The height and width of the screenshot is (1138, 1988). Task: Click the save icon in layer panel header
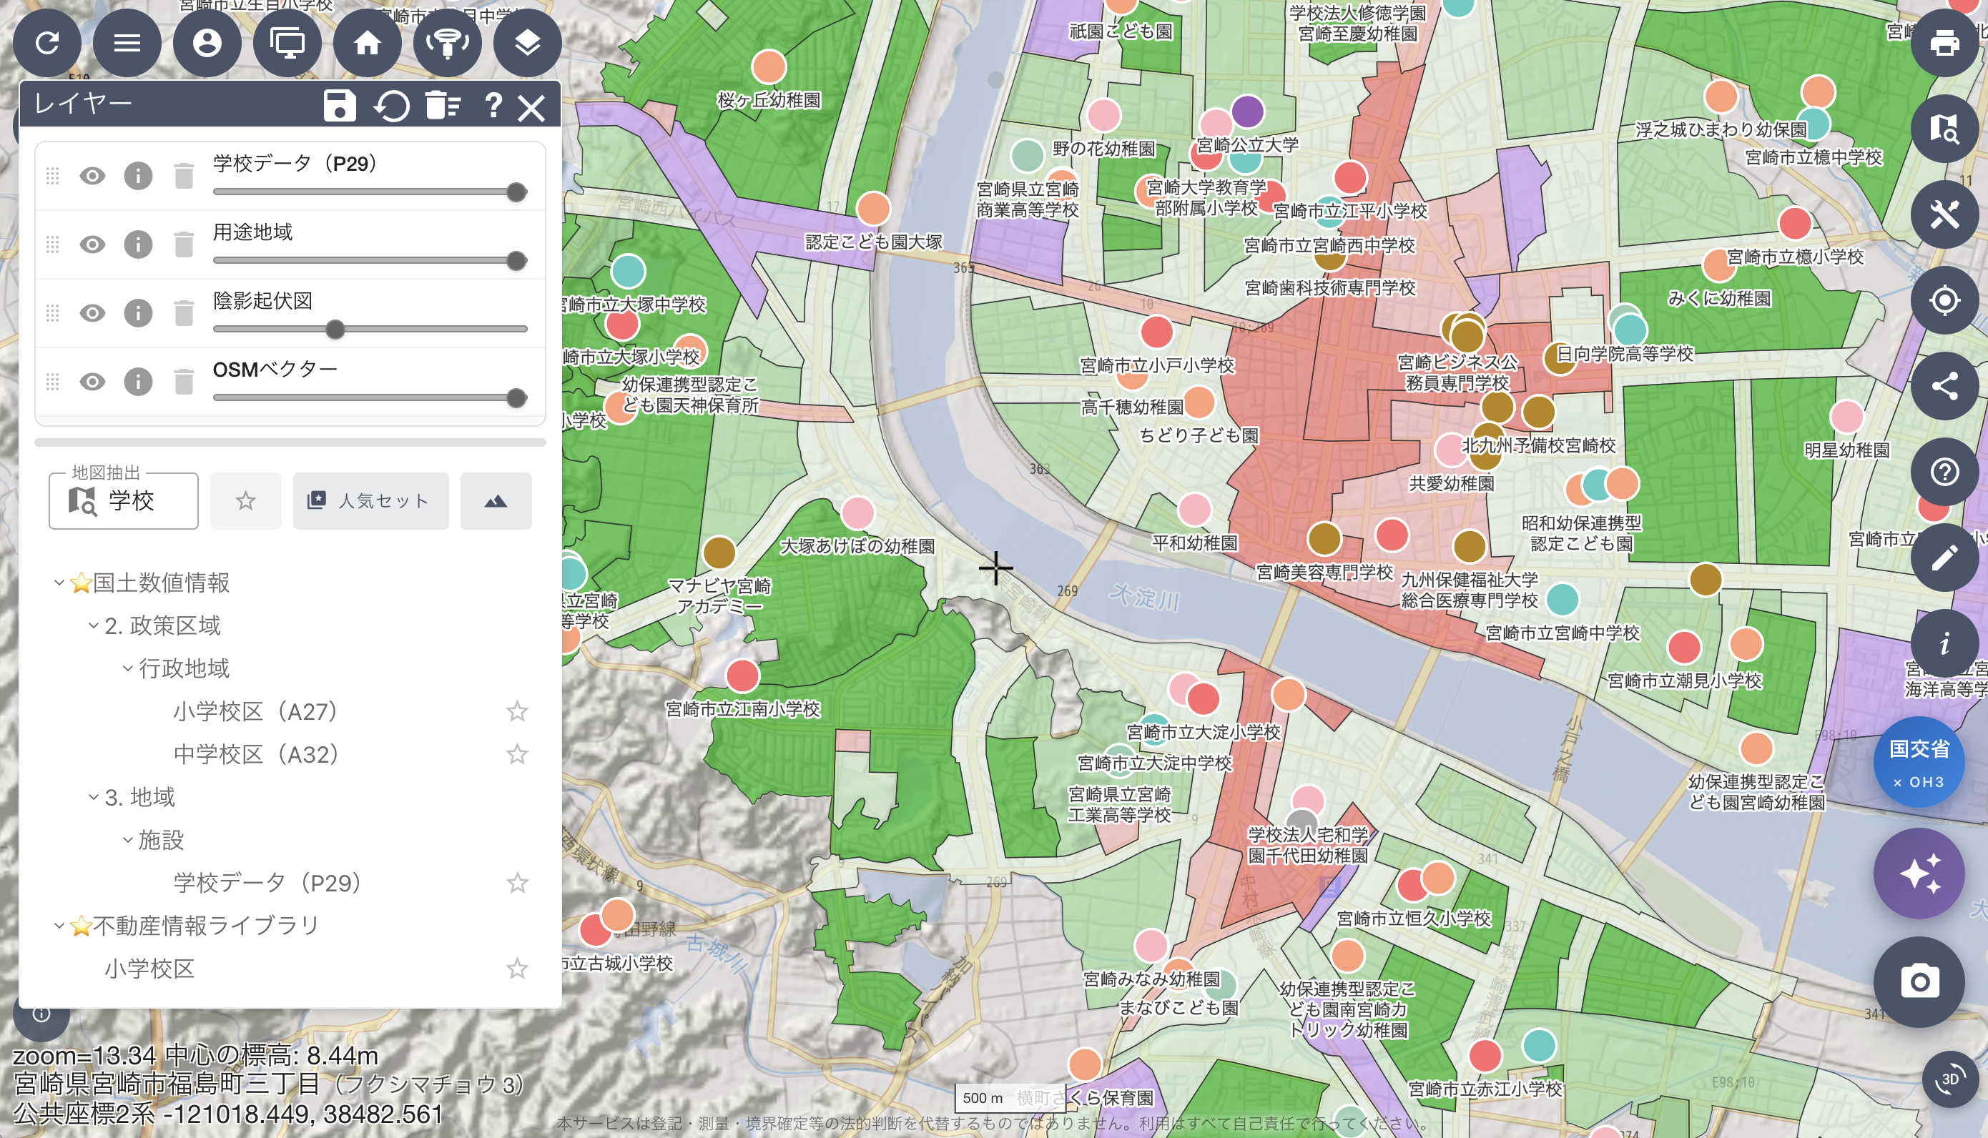pyautogui.click(x=339, y=106)
